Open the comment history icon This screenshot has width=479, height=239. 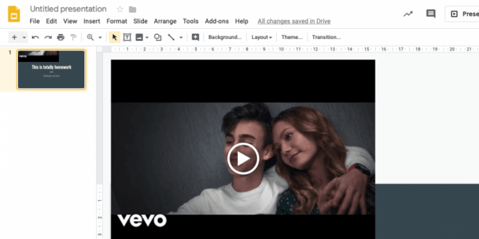pos(431,14)
